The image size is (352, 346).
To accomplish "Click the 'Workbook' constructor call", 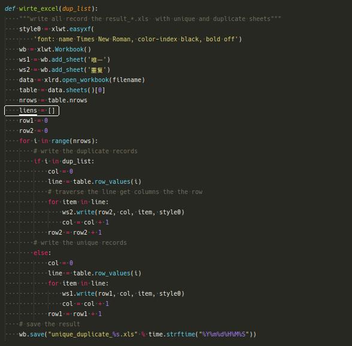I will pyautogui.click(x=69, y=49).
